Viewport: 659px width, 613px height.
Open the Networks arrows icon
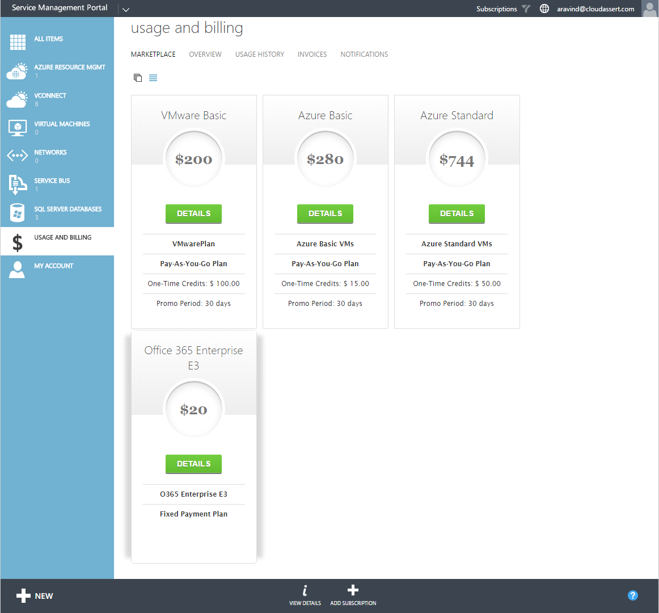pos(17,156)
